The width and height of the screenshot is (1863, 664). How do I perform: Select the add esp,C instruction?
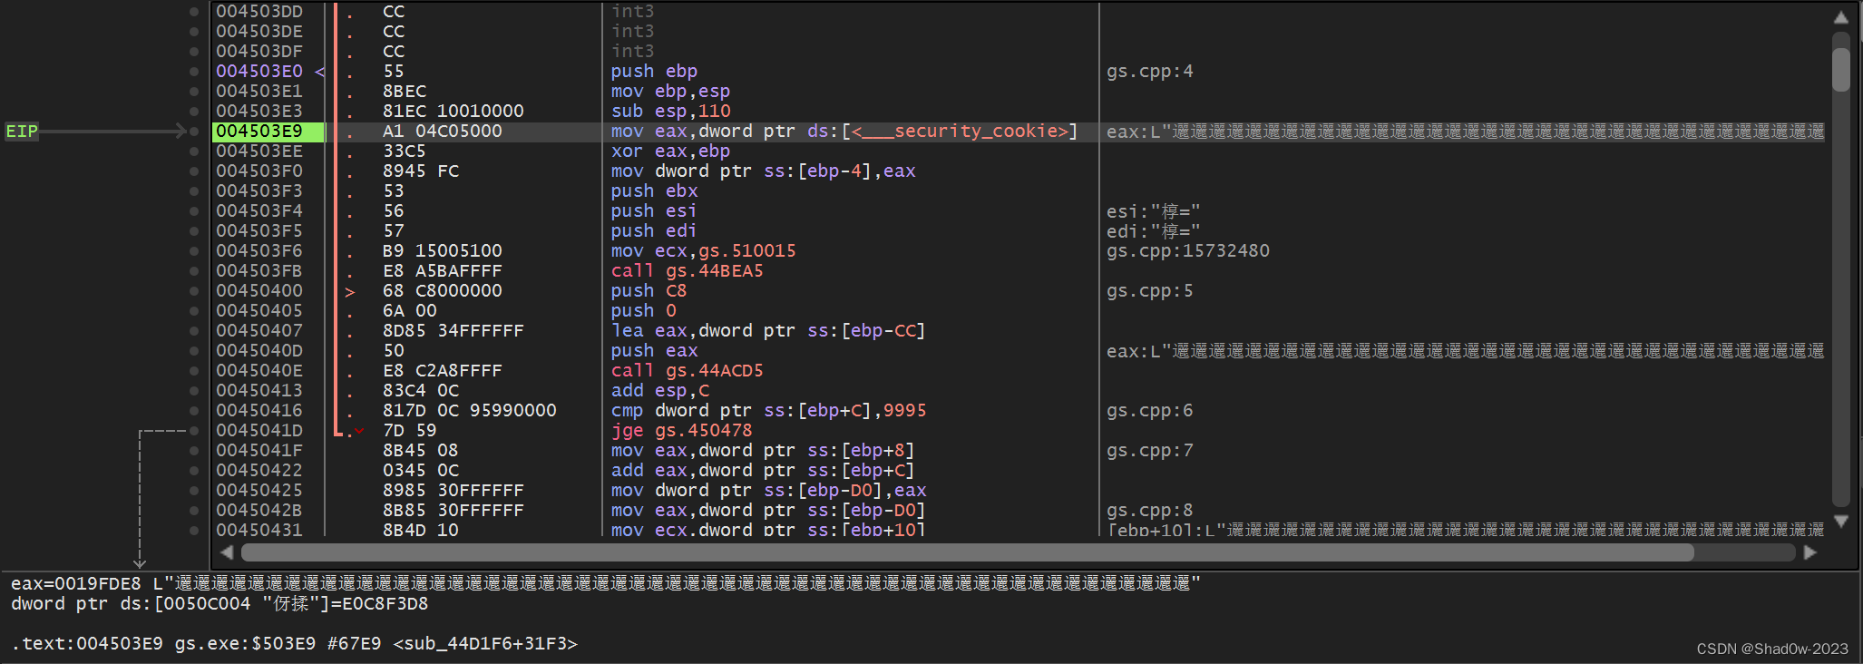pos(660,391)
